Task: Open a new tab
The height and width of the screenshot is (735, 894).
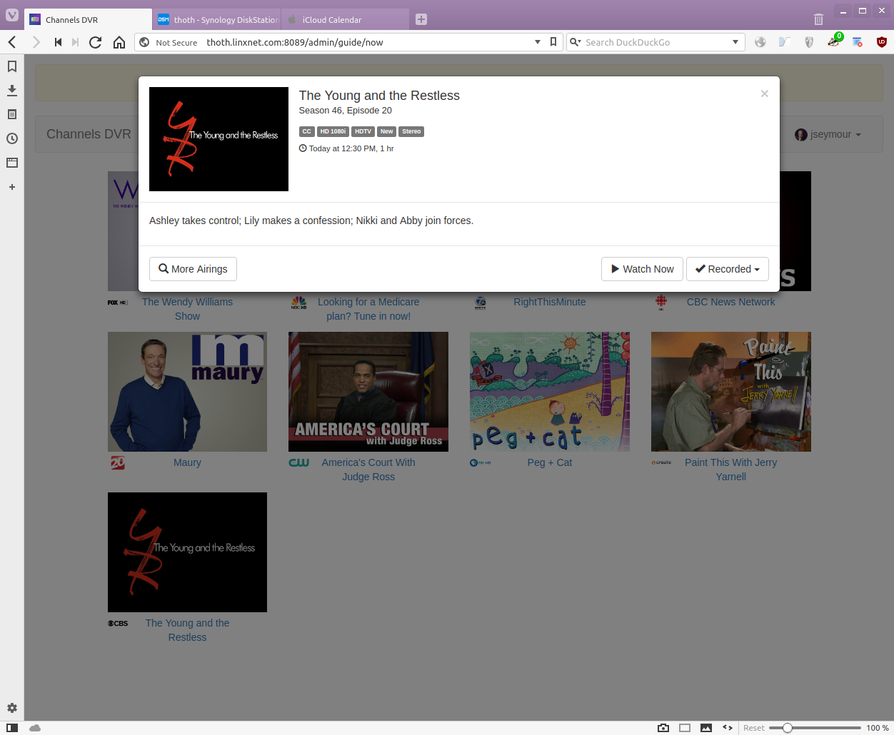Action: 421,19
